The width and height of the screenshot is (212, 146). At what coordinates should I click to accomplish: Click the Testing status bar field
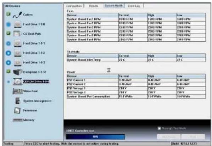click(x=13, y=144)
